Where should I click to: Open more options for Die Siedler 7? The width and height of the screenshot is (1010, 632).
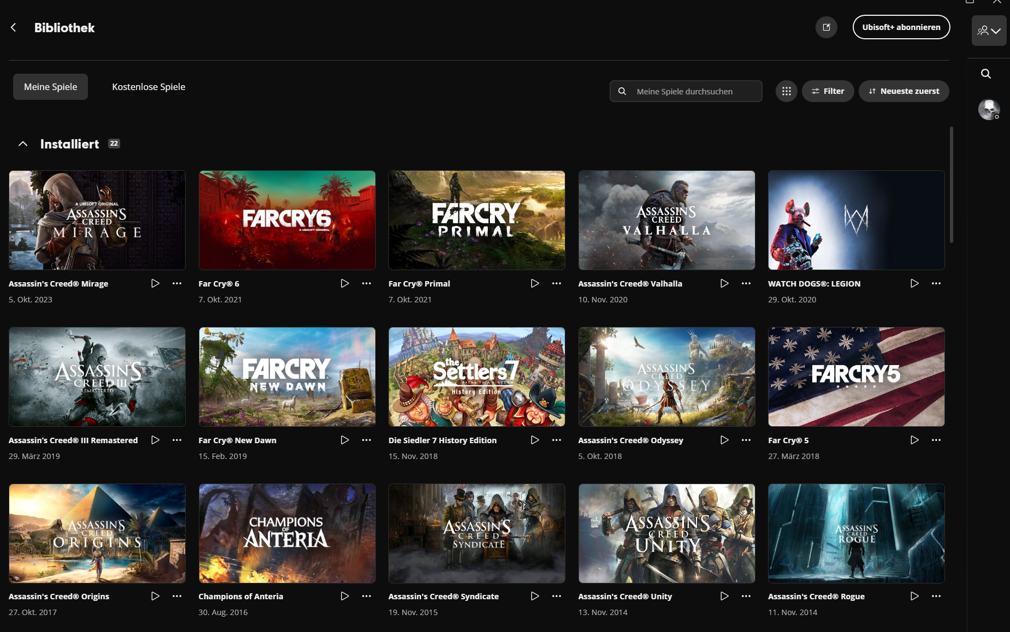coord(557,440)
